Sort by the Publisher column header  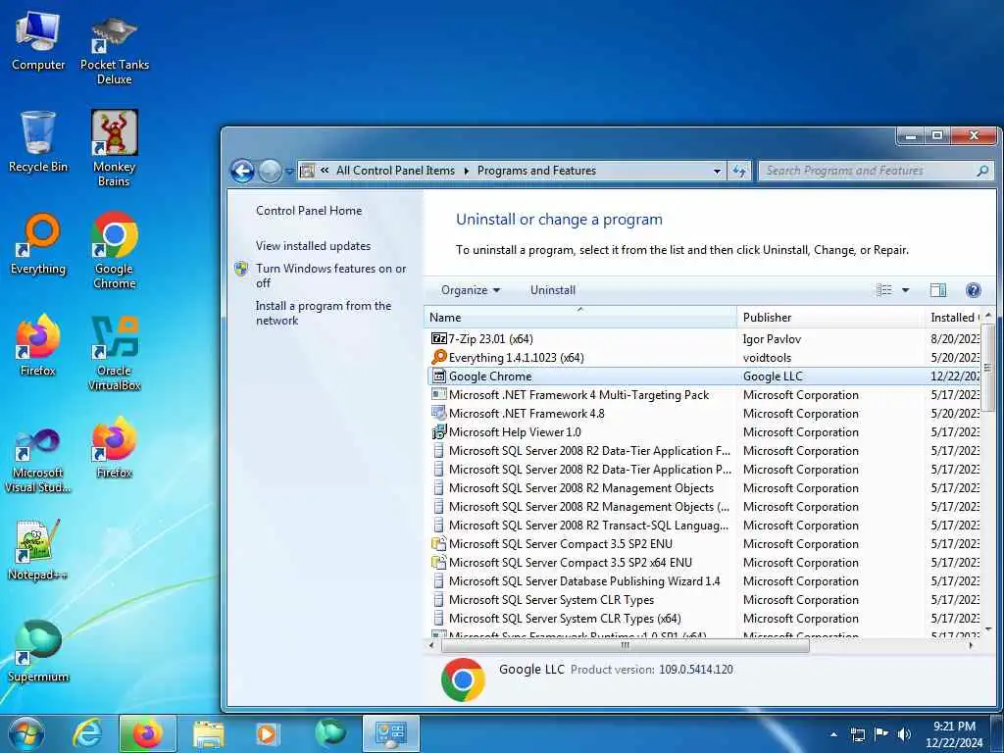(829, 317)
